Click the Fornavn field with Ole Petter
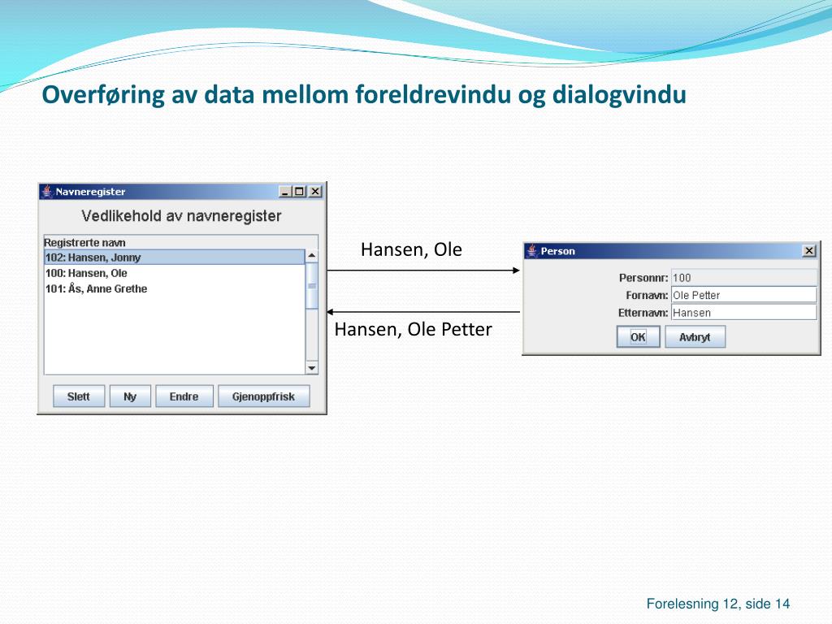The width and height of the screenshot is (832, 624). [744, 295]
